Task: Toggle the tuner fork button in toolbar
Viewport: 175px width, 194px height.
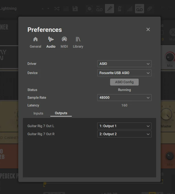Action: 109,9
